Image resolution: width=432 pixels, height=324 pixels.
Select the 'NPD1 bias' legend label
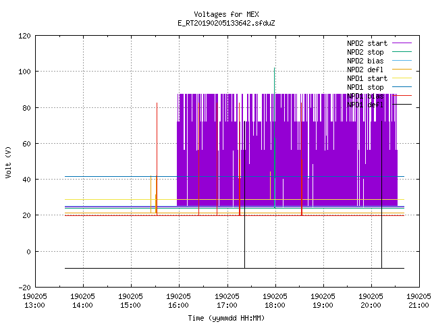(365, 96)
